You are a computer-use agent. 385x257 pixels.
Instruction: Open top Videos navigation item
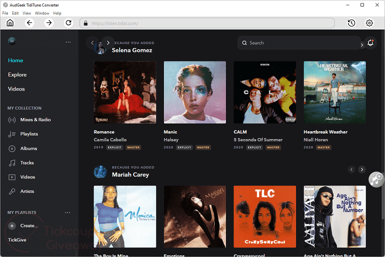(x=16, y=89)
